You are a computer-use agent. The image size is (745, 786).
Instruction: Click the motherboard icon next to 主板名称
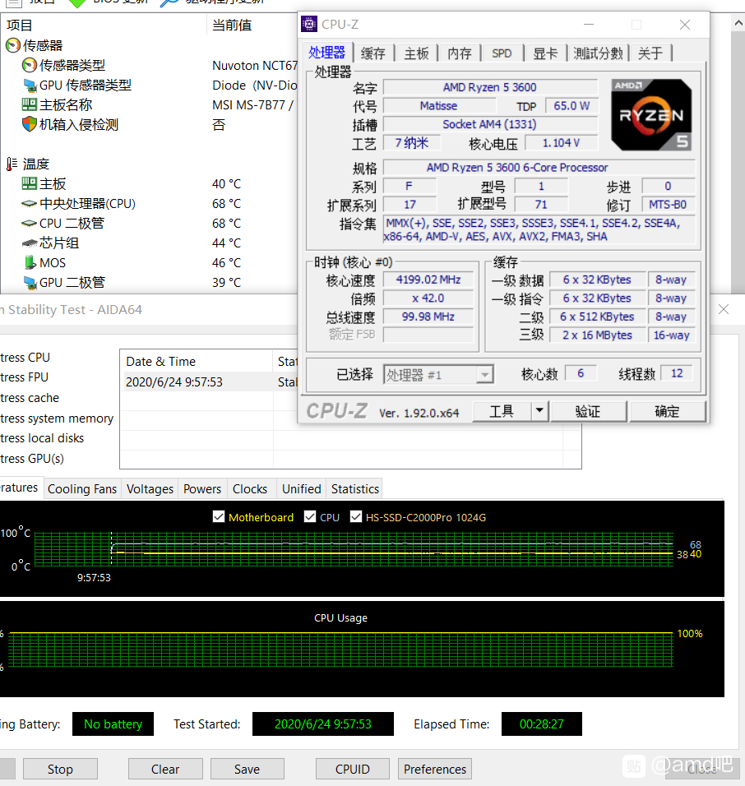[x=30, y=104]
